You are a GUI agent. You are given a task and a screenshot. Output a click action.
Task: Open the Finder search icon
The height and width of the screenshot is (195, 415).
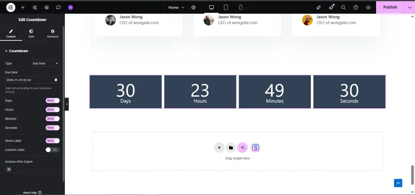coord(343,7)
